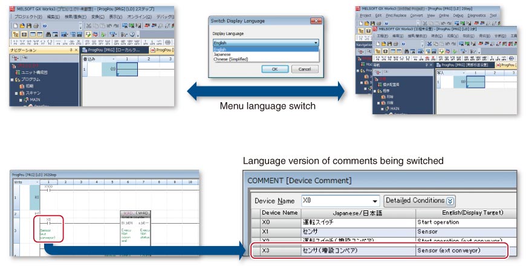Pin the Japanese navigation panel
The image size is (526, 266).
[70, 51]
